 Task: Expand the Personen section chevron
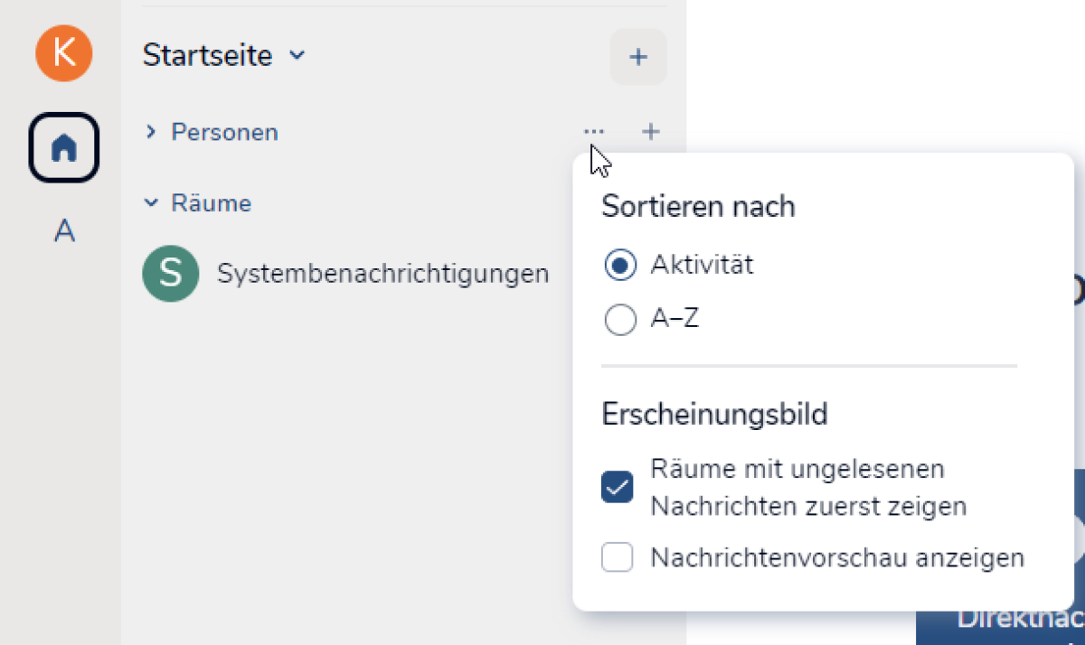151,133
